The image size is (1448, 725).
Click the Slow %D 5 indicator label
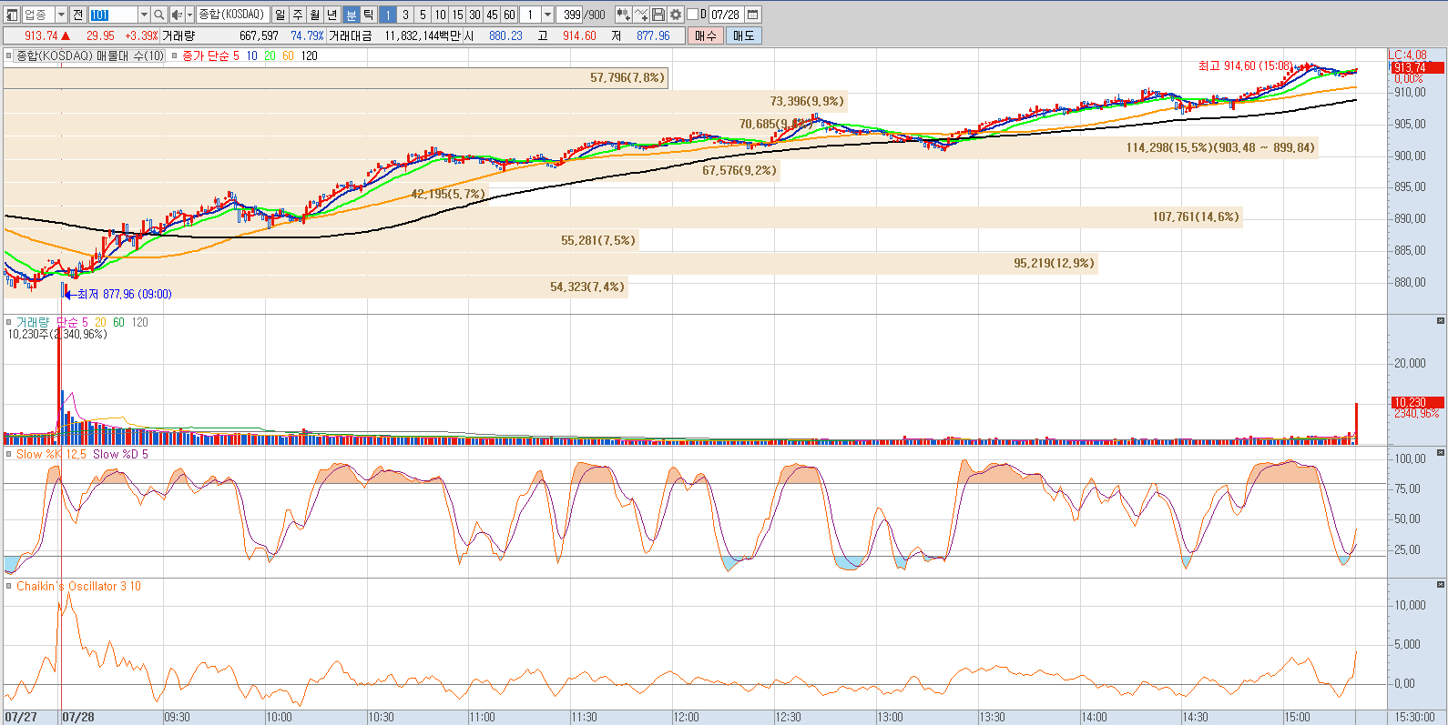[x=120, y=454]
